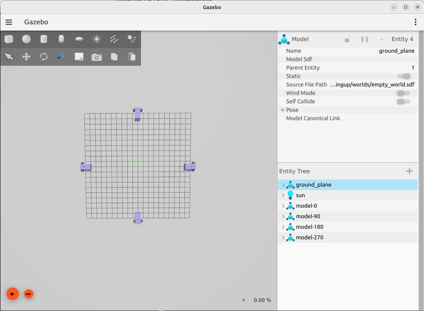The image size is (424, 311).
Task: Toggle the Wind Mode switch
Action: [x=404, y=93]
